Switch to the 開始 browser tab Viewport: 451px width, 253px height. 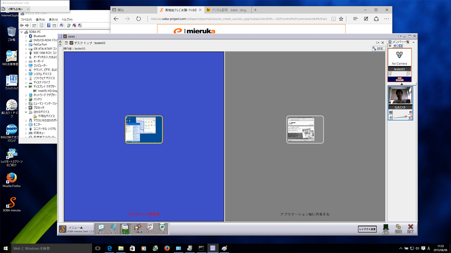coord(134,10)
